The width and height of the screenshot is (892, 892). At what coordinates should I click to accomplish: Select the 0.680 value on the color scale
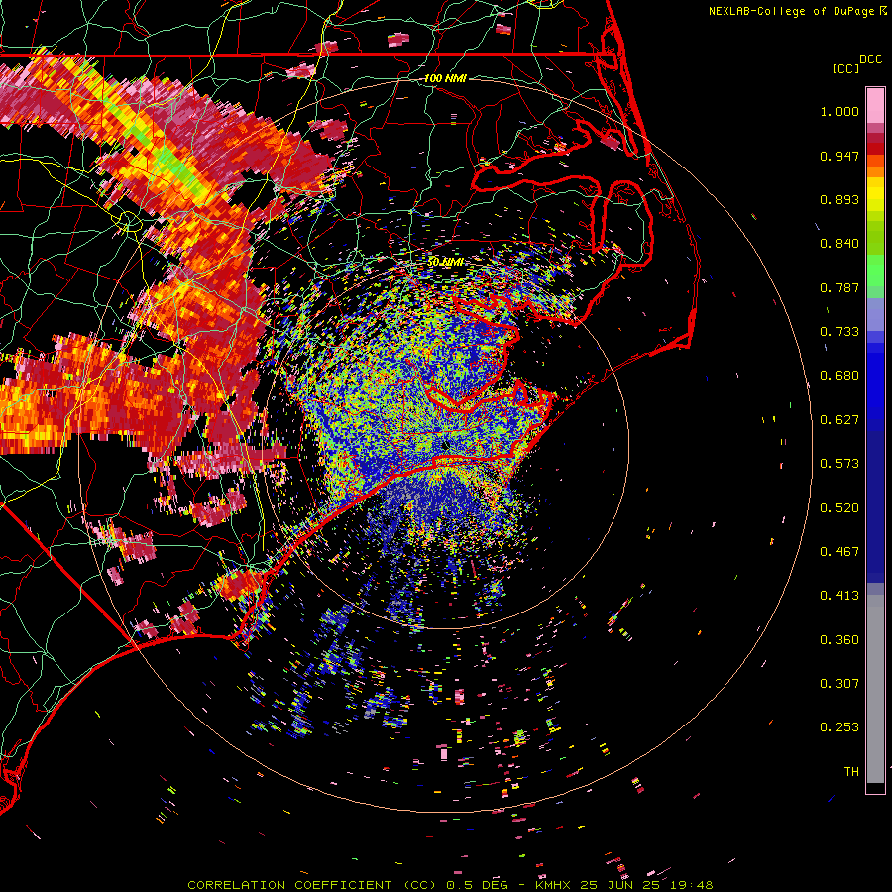(839, 376)
